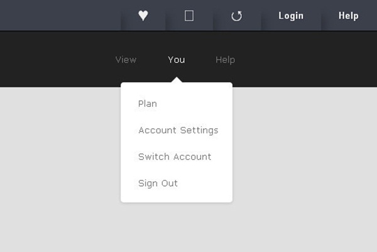Click the dark navbar right of Help
This screenshot has width=377, height=252.
pyautogui.click(x=305, y=60)
